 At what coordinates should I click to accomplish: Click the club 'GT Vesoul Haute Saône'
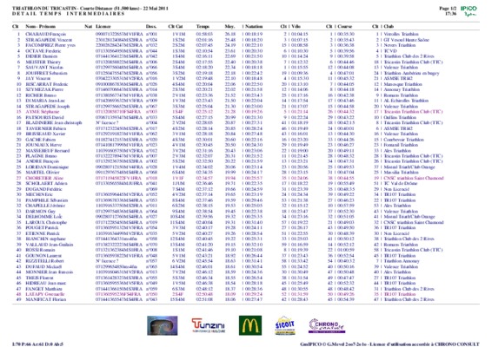click(x=406, y=40)
